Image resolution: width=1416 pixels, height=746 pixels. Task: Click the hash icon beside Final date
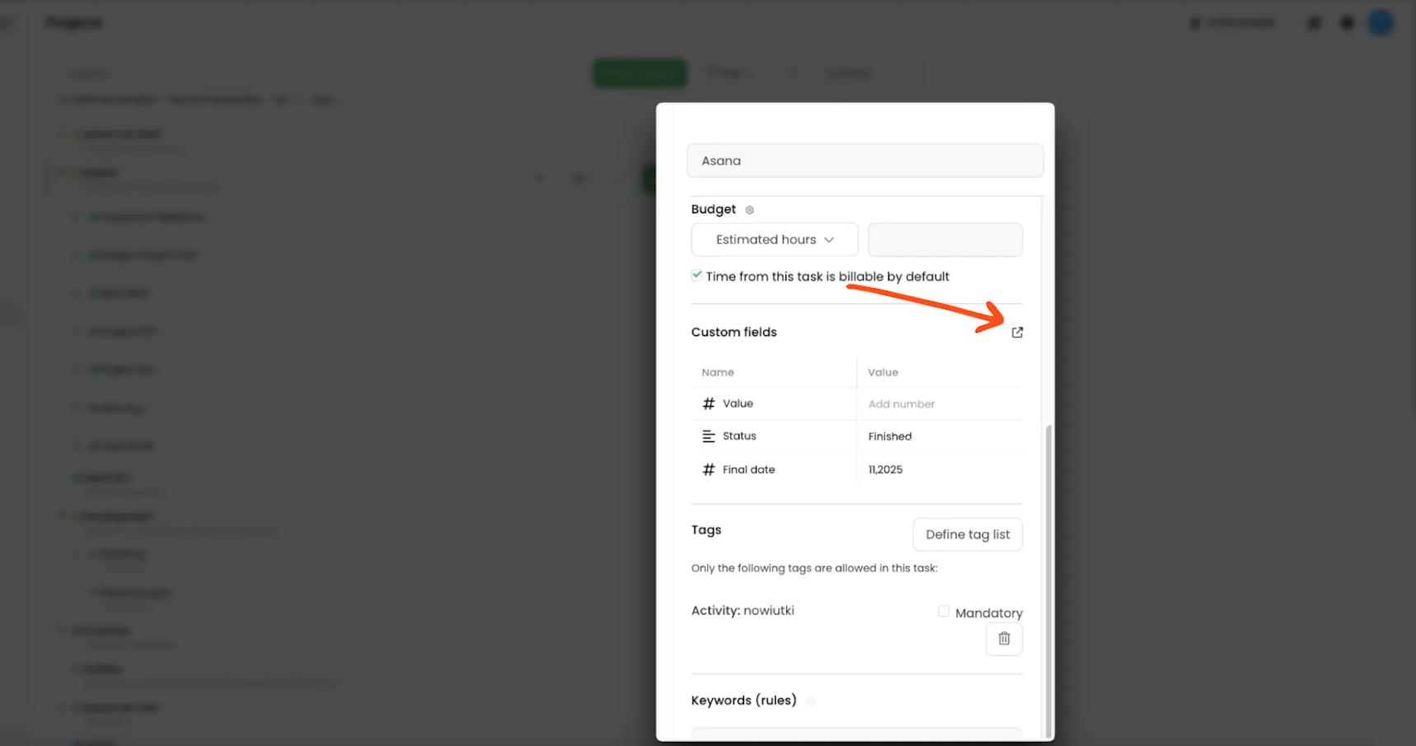pos(709,469)
